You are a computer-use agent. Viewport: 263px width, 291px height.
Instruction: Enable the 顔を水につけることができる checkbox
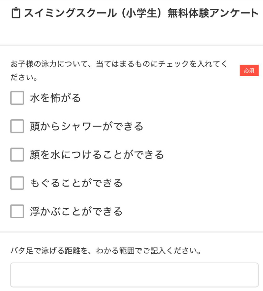coord(17,155)
